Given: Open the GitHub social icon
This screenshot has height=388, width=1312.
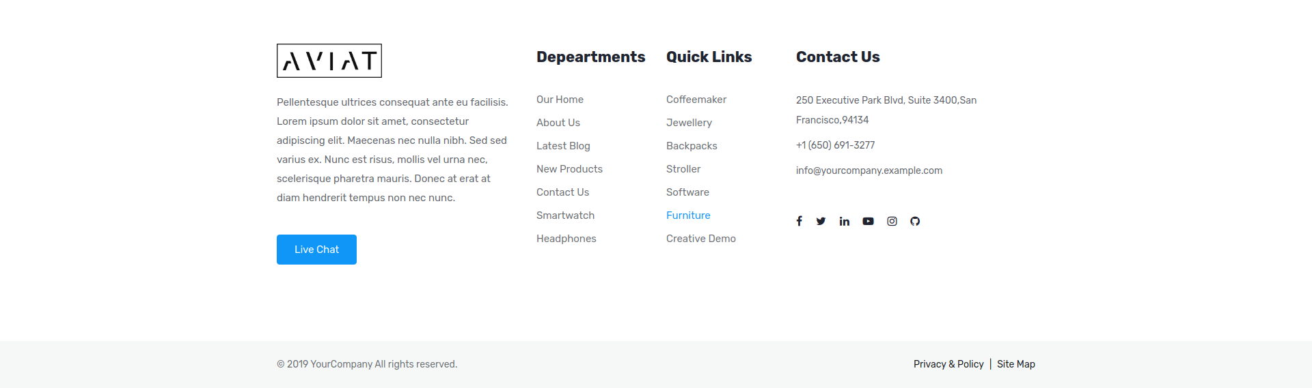Looking at the screenshot, I should point(915,221).
